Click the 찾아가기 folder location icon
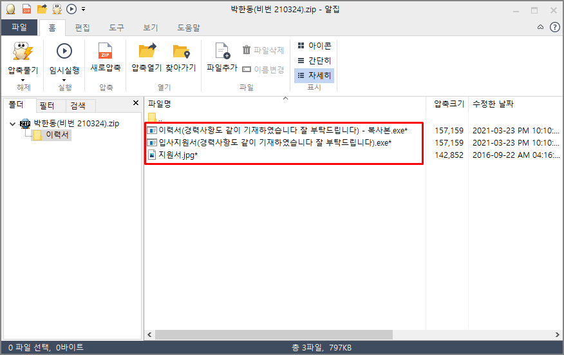 [x=181, y=51]
